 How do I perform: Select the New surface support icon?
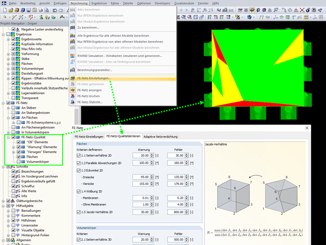[x=54, y=17]
